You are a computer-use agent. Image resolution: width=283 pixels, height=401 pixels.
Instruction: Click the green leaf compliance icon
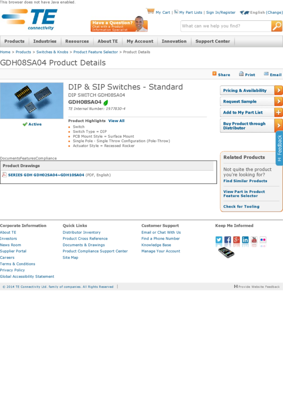[x=105, y=102]
